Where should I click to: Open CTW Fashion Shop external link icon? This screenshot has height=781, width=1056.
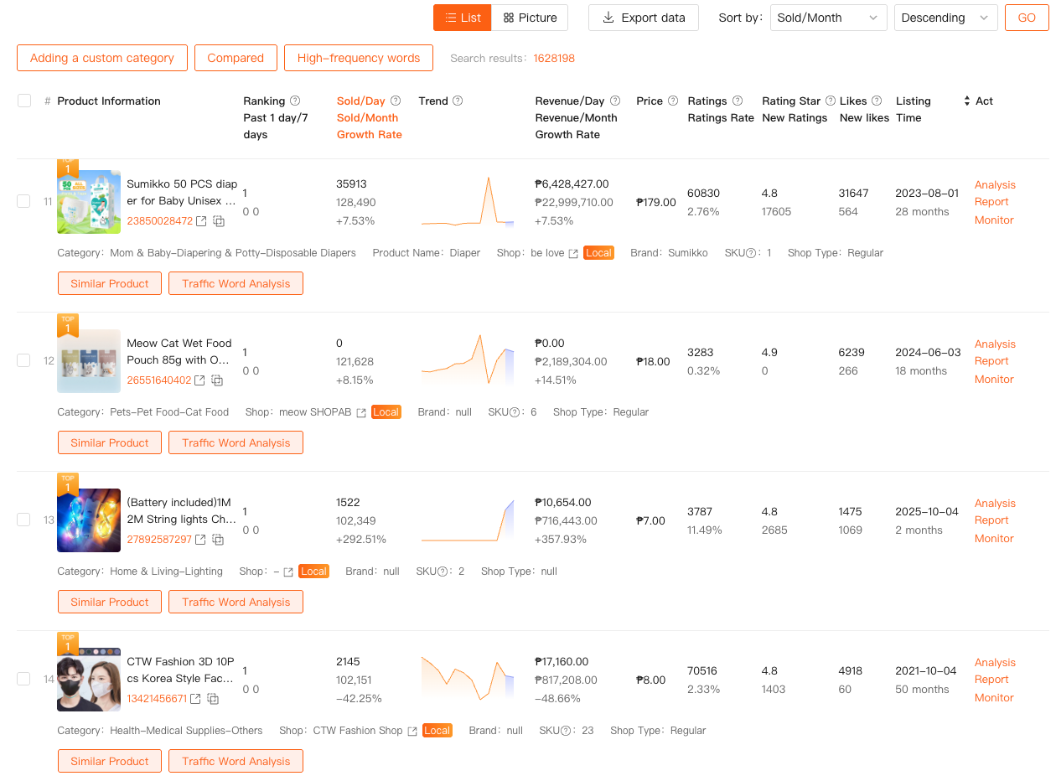412,731
